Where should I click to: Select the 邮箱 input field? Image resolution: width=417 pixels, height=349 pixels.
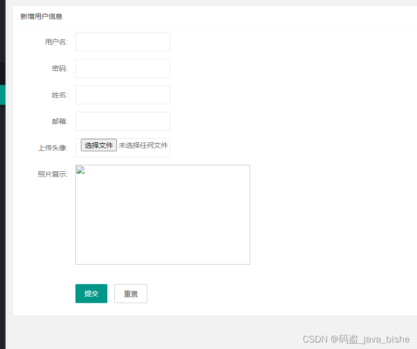(x=122, y=121)
